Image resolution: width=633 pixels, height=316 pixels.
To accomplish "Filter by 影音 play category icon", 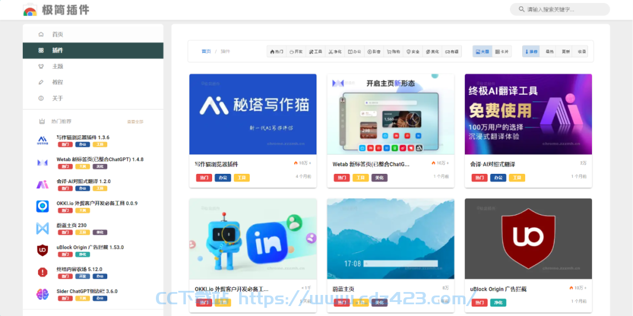I will 374,51.
